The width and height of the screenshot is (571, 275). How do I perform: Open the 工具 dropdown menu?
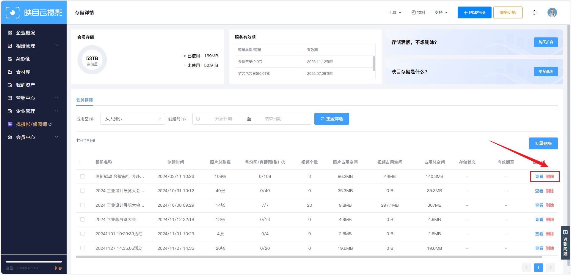click(395, 12)
